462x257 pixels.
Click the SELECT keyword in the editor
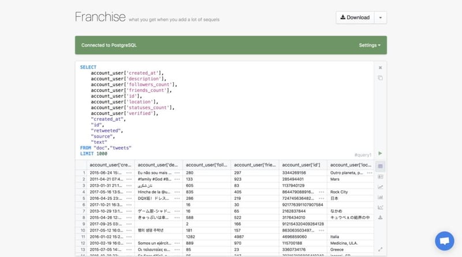coord(88,67)
